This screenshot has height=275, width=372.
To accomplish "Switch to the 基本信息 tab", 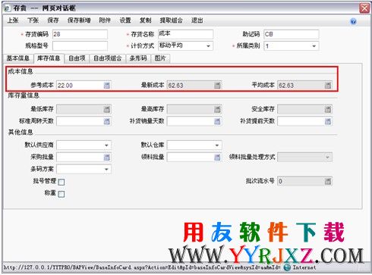I will [x=18, y=58].
